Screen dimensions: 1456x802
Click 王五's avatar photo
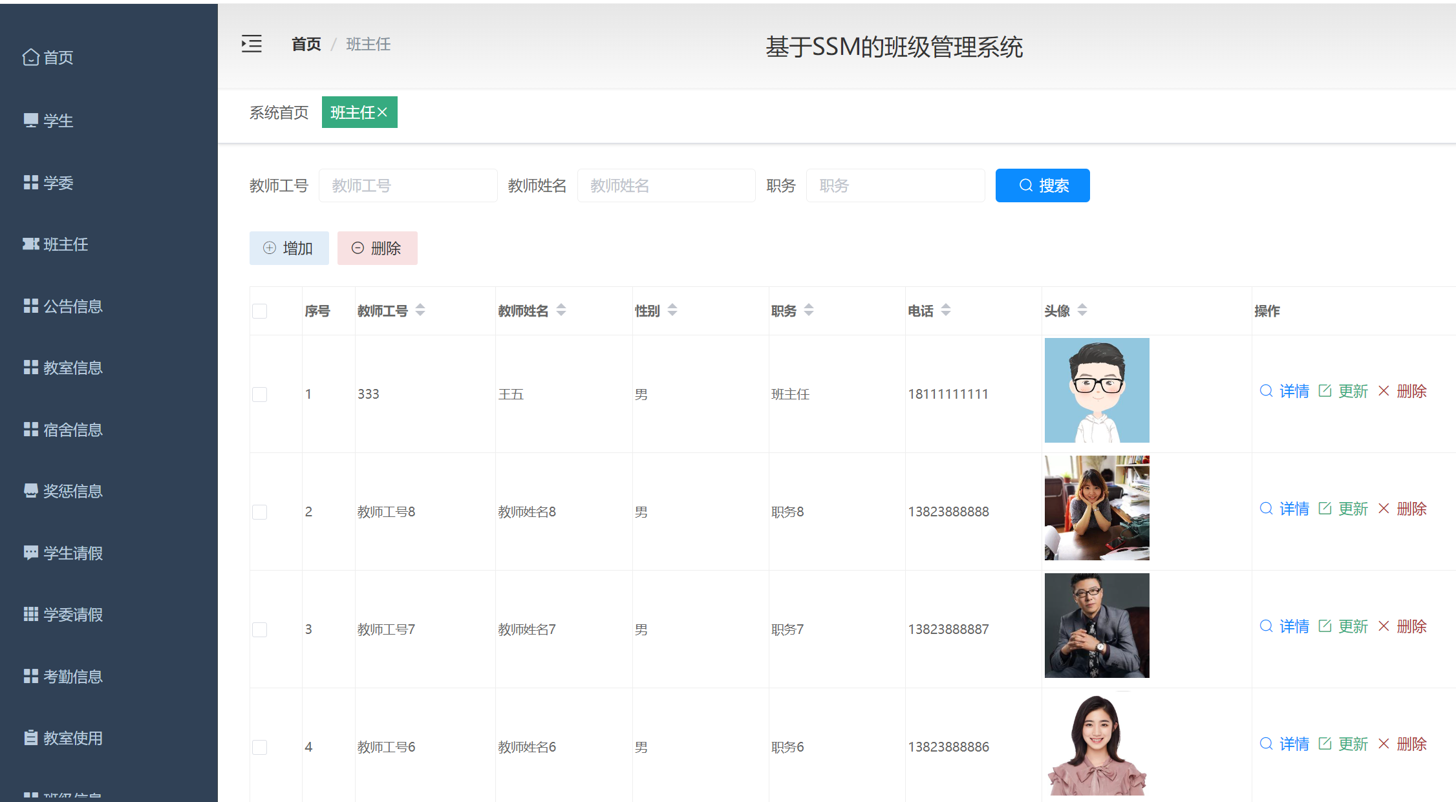(x=1097, y=390)
